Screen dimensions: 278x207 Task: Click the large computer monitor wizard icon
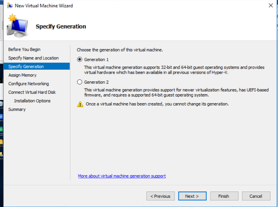click(17, 26)
